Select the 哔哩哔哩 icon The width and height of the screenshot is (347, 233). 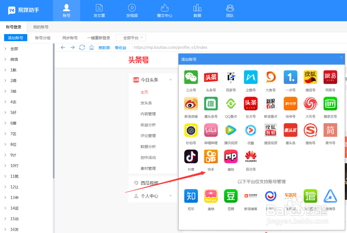click(211, 130)
